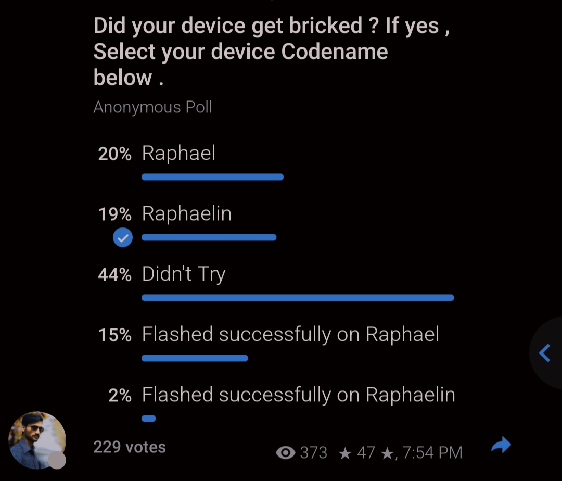This screenshot has height=481, width=562.
Task: Pick "Flashed successfully on Raphaelin" option
Action: click(x=298, y=395)
